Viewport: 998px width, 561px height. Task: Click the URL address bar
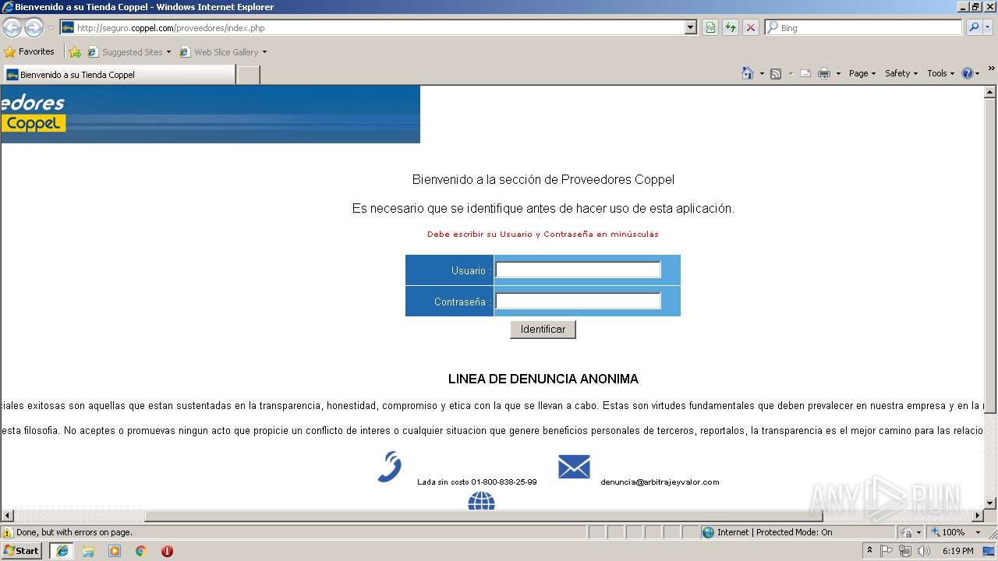pos(379,28)
